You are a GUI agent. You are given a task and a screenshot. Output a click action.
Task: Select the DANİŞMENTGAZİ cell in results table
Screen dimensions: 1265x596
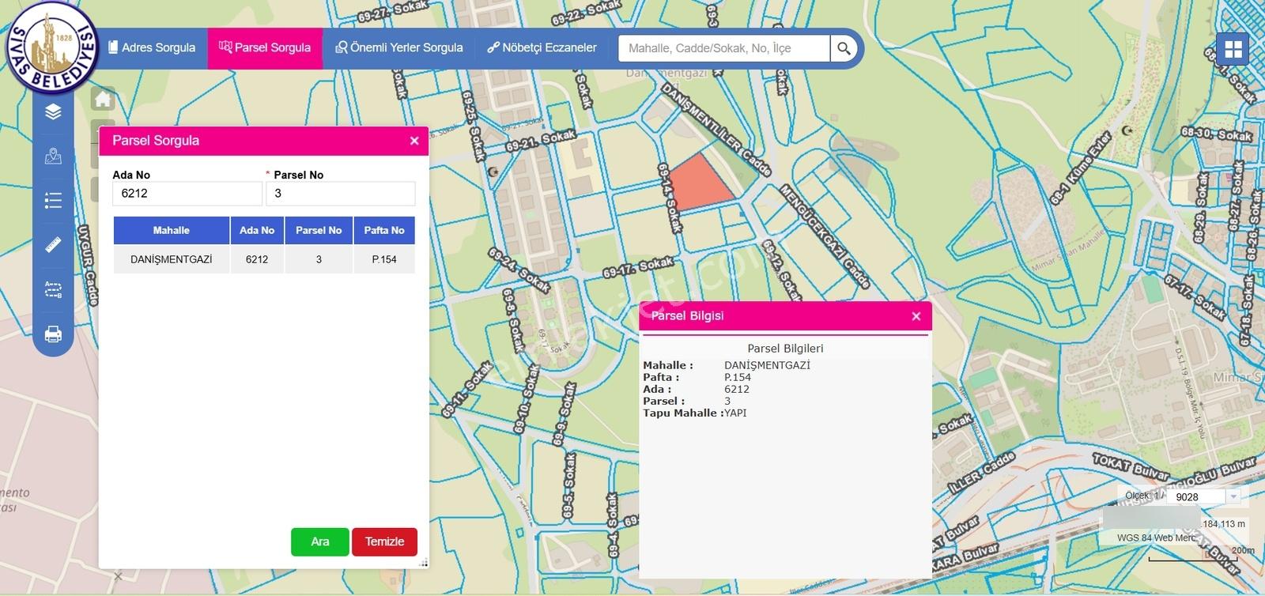tap(172, 259)
